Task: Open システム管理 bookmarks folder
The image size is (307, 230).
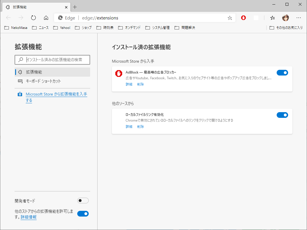Action: tap(157, 27)
